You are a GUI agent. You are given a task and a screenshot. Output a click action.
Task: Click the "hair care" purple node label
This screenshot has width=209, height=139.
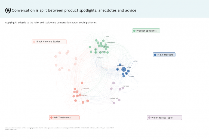(126, 86)
